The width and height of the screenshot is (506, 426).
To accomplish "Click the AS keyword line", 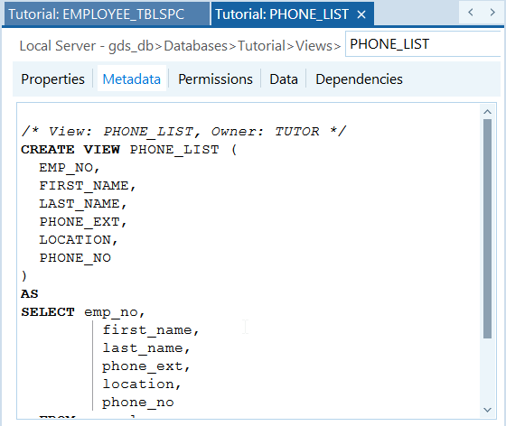I will coord(29,294).
